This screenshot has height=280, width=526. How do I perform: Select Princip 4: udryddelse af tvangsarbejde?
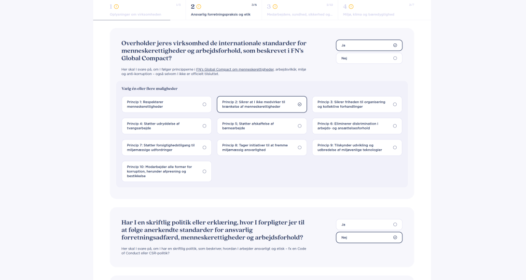(166, 126)
